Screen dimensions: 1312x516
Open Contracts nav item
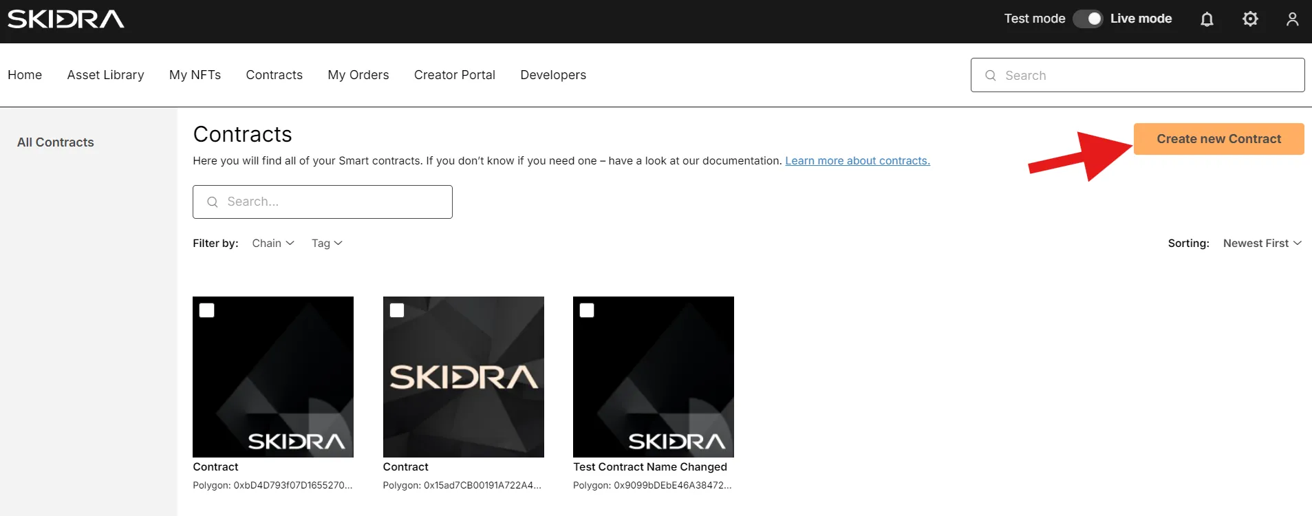(275, 75)
